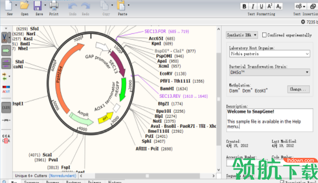The image size is (318, 183).
Task: Click the Nonredundant enzyme set link
Action: [63, 175]
